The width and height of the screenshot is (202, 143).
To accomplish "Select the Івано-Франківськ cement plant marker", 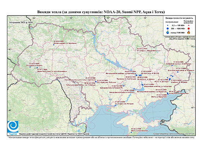I will point(37,68).
